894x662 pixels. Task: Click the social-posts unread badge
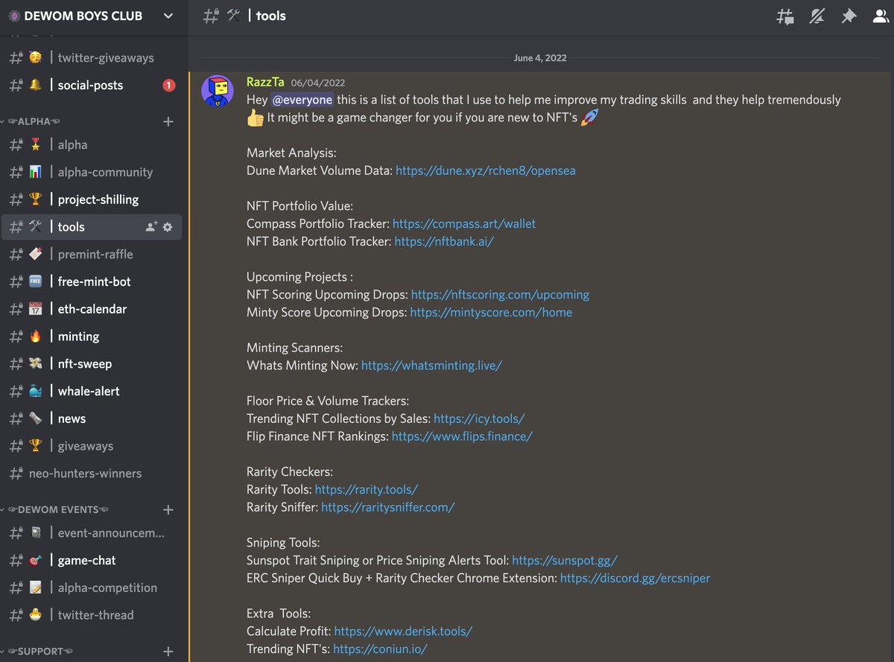pos(168,86)
